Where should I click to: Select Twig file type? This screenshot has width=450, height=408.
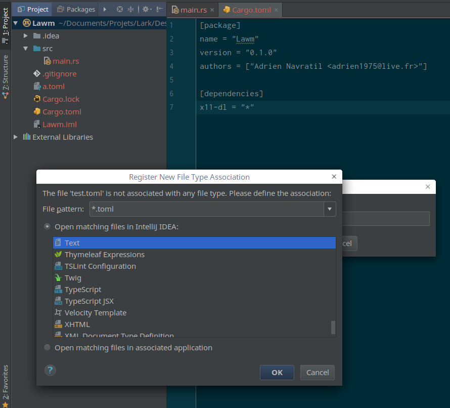coord(194,278)
